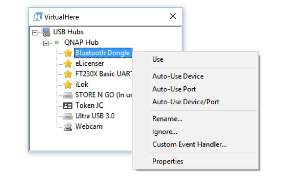Click the drive icon for STORE N GO
Screen dimensions: 286x179
[68, 95]
